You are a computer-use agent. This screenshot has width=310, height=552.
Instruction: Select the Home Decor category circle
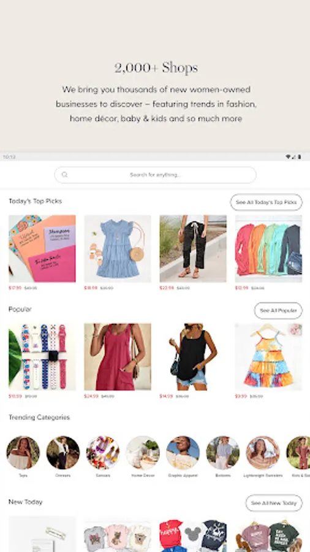pos(143,453)
